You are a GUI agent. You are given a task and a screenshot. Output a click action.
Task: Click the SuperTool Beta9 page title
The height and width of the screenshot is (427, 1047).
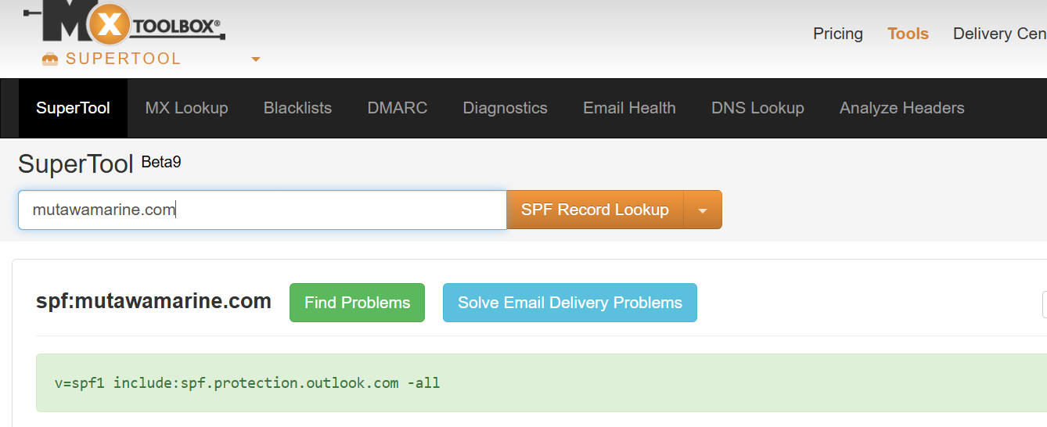point(99,164)
